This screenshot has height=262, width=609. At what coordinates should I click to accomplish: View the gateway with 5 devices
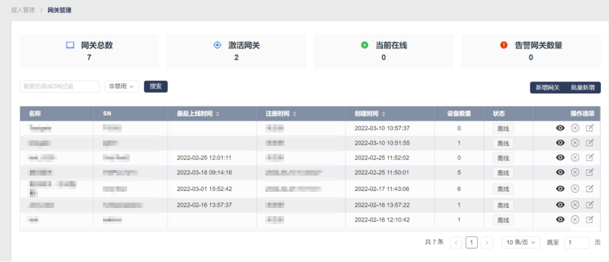tap(560, 172)
